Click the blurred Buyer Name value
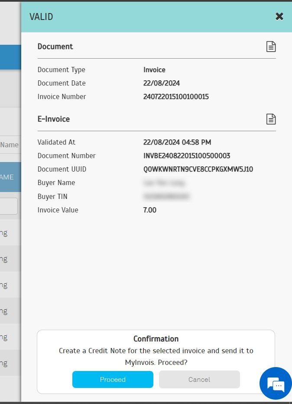The image size is (292, 404). pyautogui.click(x=164, y=183)
